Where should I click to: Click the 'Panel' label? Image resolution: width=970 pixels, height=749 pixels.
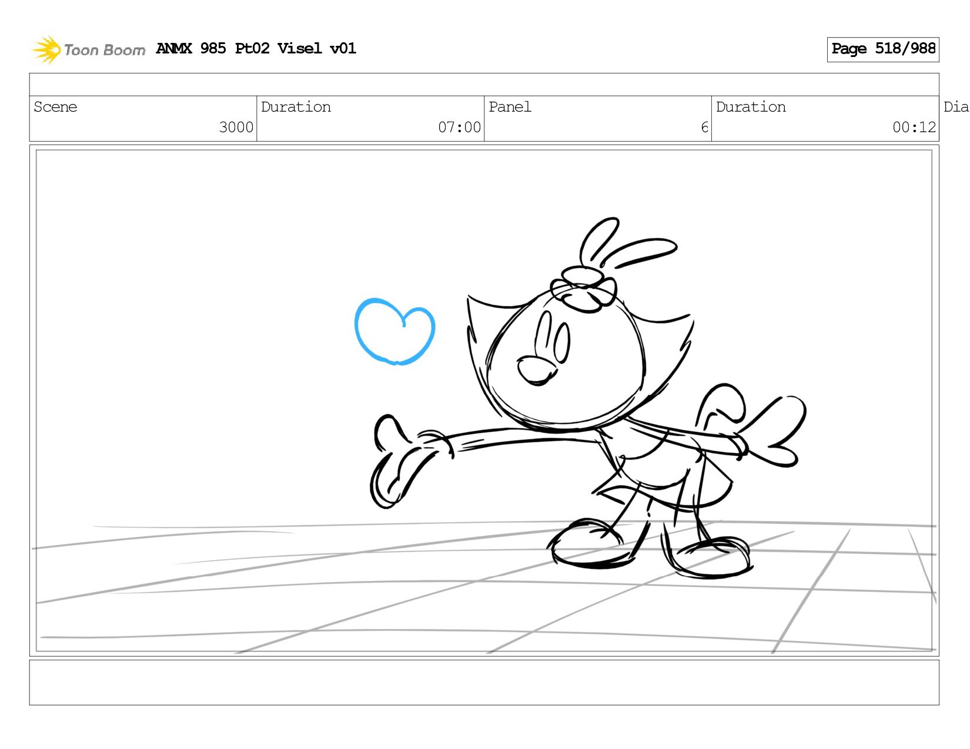point(510,107)
